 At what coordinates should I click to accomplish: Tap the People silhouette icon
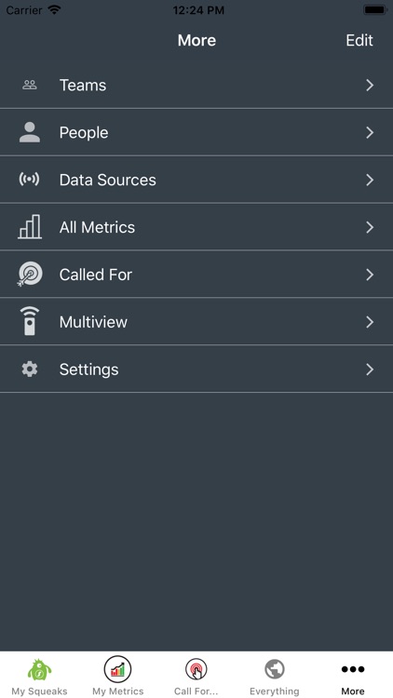(30, 132)
